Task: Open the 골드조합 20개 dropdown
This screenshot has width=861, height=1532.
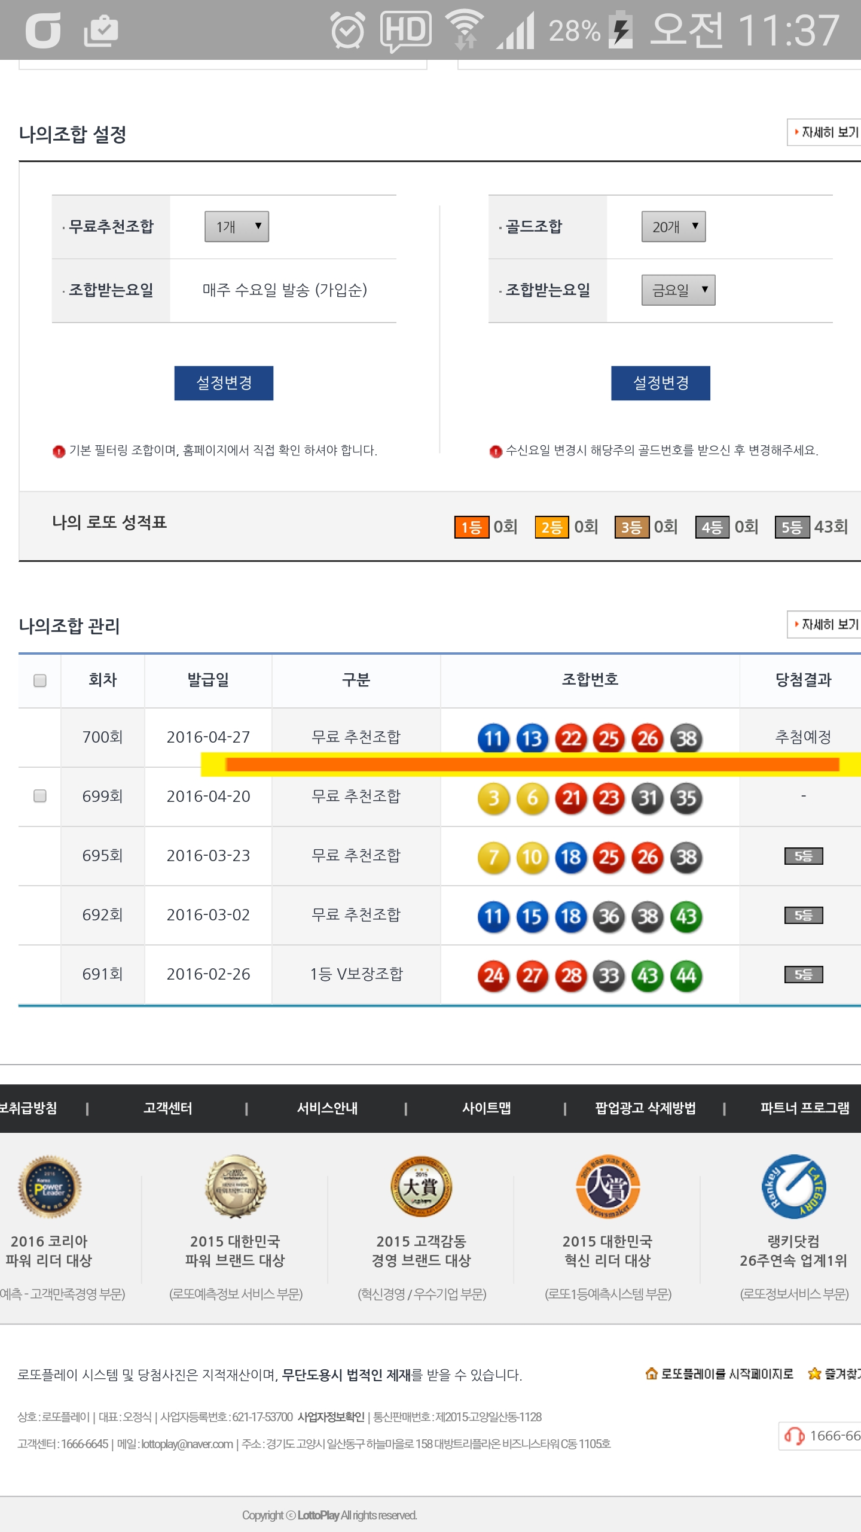Action: tap(673, 227)
